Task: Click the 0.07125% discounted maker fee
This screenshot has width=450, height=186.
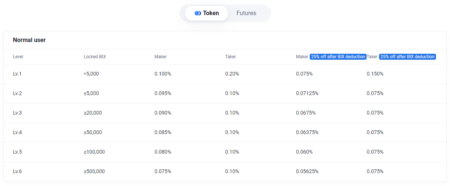Action: pos(307,93)
